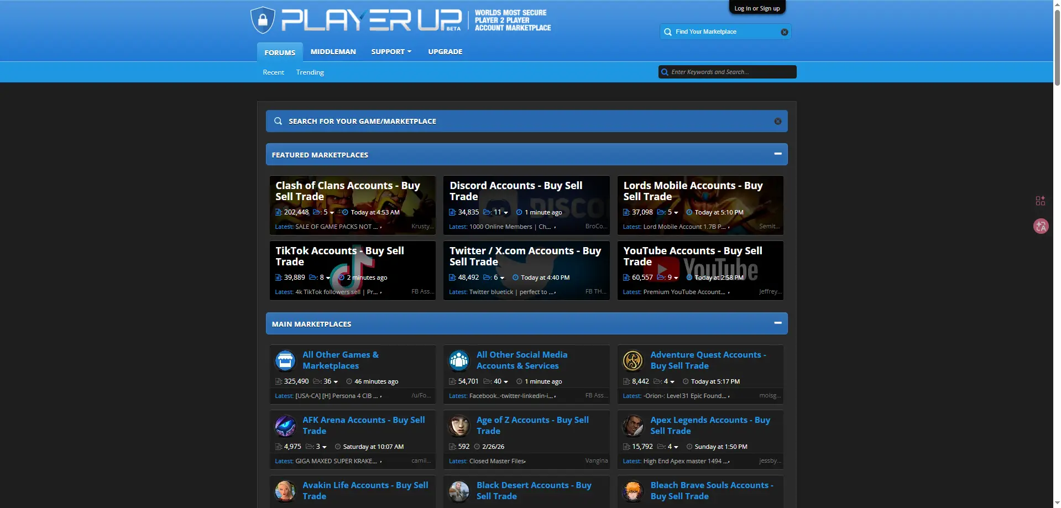Viewport: 1061px width, 508px height.
Task: Open the Trending link
Action: (310, 72)
